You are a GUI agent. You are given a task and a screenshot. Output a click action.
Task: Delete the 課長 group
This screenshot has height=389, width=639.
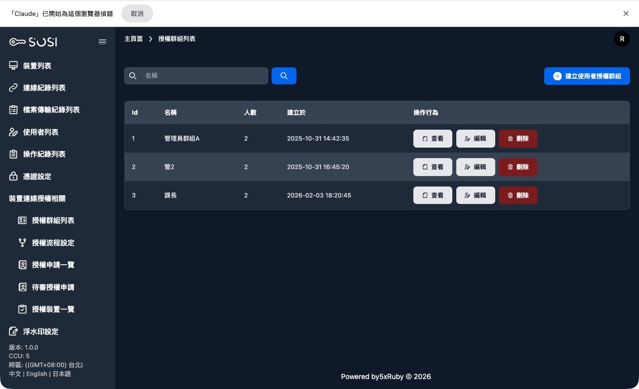518,195
